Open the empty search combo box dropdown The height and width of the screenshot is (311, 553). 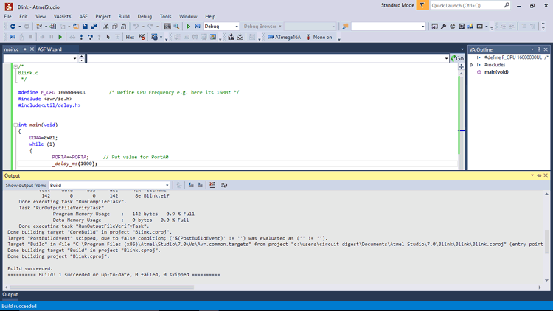(x=423, y=27)
